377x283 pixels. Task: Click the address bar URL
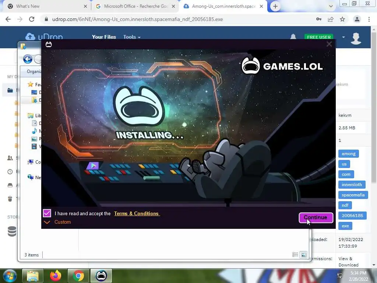tap(137, 19)
